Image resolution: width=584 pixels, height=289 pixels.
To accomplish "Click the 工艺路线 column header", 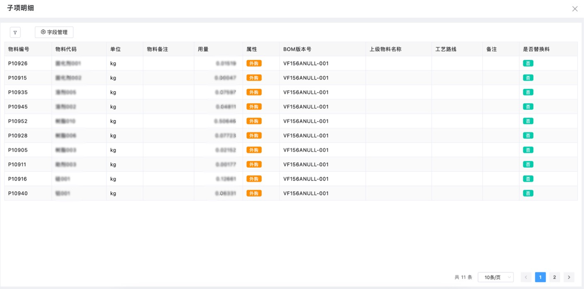I will (x=446, y=49).
